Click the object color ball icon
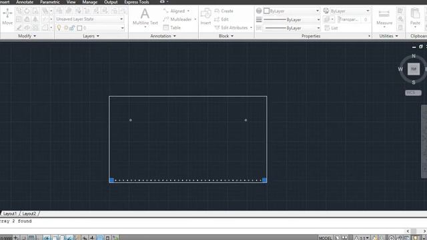 coord(259,11)
